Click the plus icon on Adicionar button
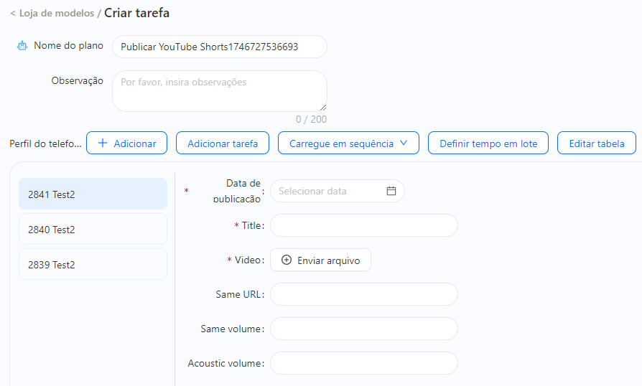 (x=103, y=143)
